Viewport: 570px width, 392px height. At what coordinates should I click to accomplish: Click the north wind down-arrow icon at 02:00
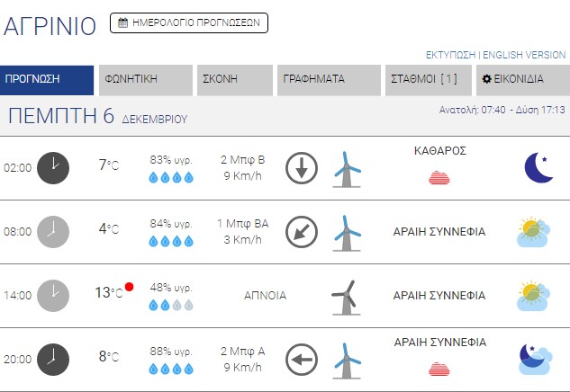302,168
